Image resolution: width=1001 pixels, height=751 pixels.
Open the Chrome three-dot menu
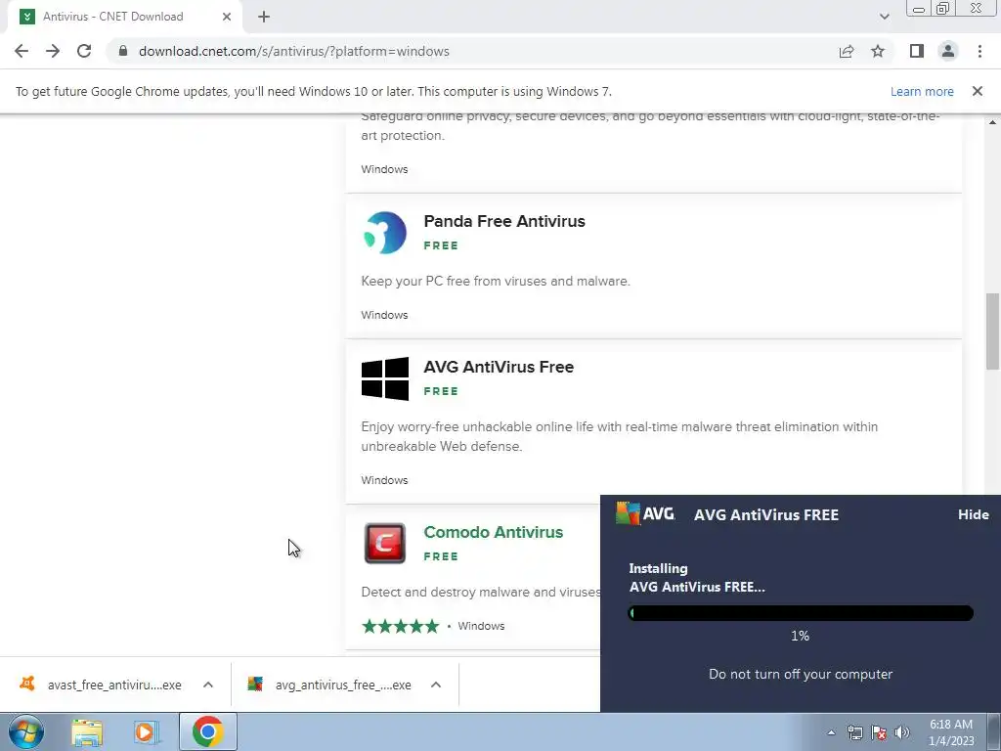979,51
